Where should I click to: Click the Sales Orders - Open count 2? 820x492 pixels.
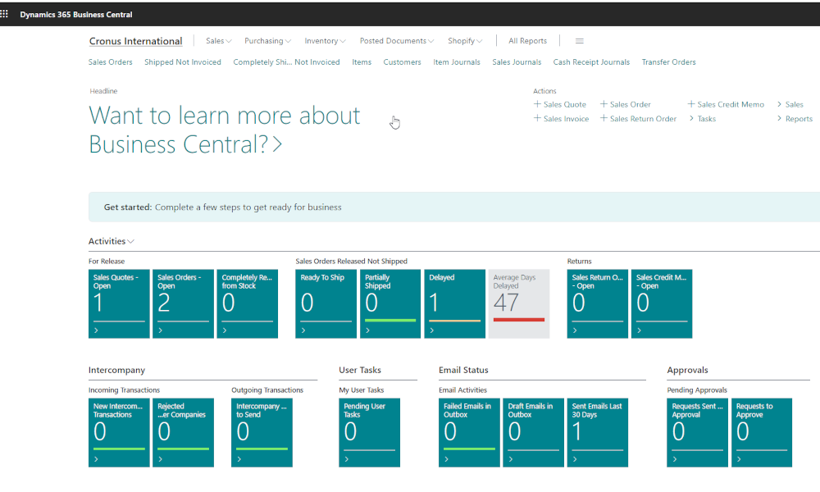pos(164,303)
